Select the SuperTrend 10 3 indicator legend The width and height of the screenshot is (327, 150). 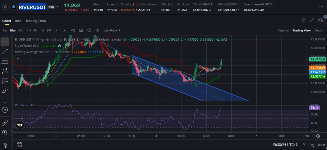[x=26, y=46]
